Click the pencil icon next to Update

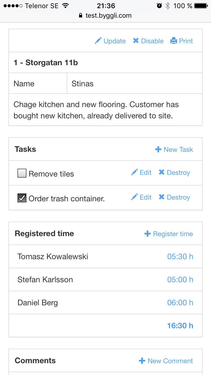tap(98, 41)
